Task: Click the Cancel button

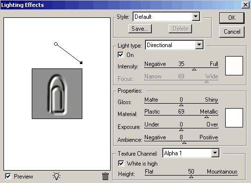Action: pos(232,32)
